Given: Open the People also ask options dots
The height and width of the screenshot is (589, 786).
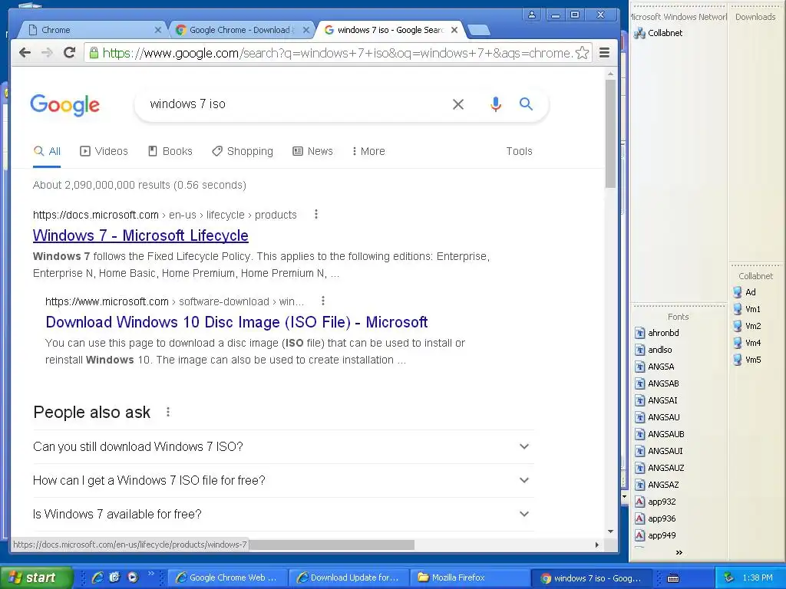Looking at the screenshot, I should pyautogui.click(x=168, y=412).
